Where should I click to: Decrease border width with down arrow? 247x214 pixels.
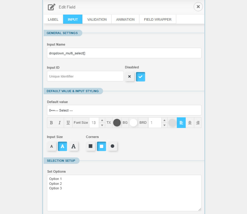click(164, 125)
